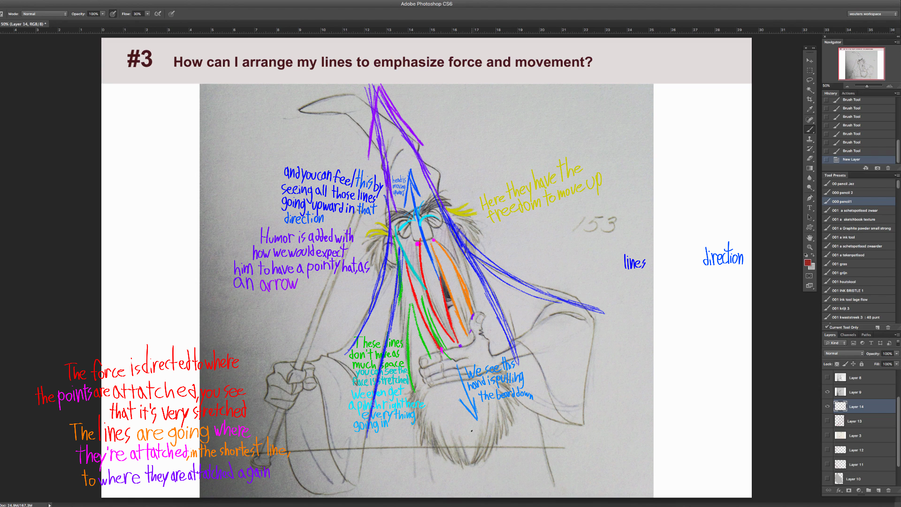Select the Clone Stamp tool
Image resolution: width=901 pixels, height=507 pixels.
coord(809,139)
